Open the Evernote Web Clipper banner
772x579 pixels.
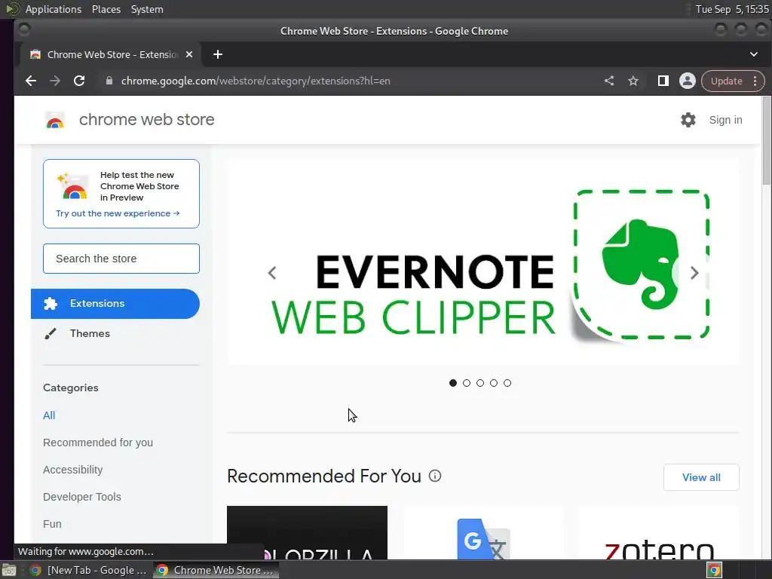(x=482, y=262)
